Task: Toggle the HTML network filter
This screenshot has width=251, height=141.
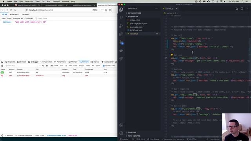Action: coord(56,66)
